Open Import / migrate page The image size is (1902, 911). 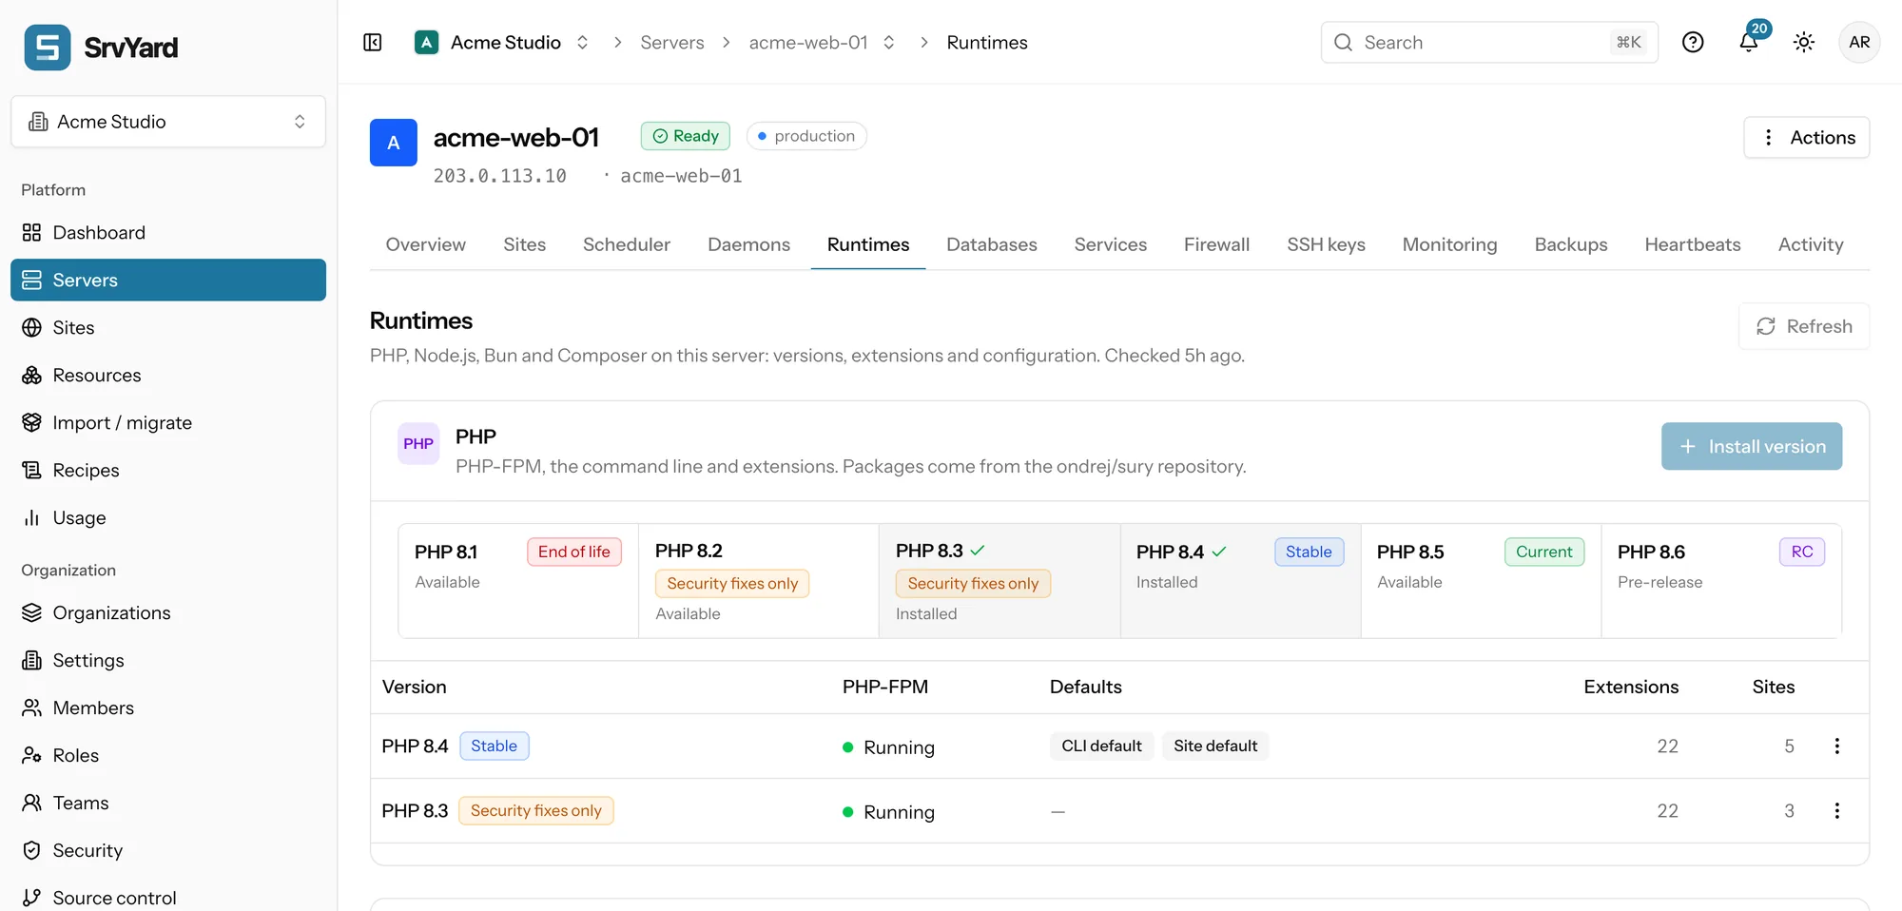(168, 422)
